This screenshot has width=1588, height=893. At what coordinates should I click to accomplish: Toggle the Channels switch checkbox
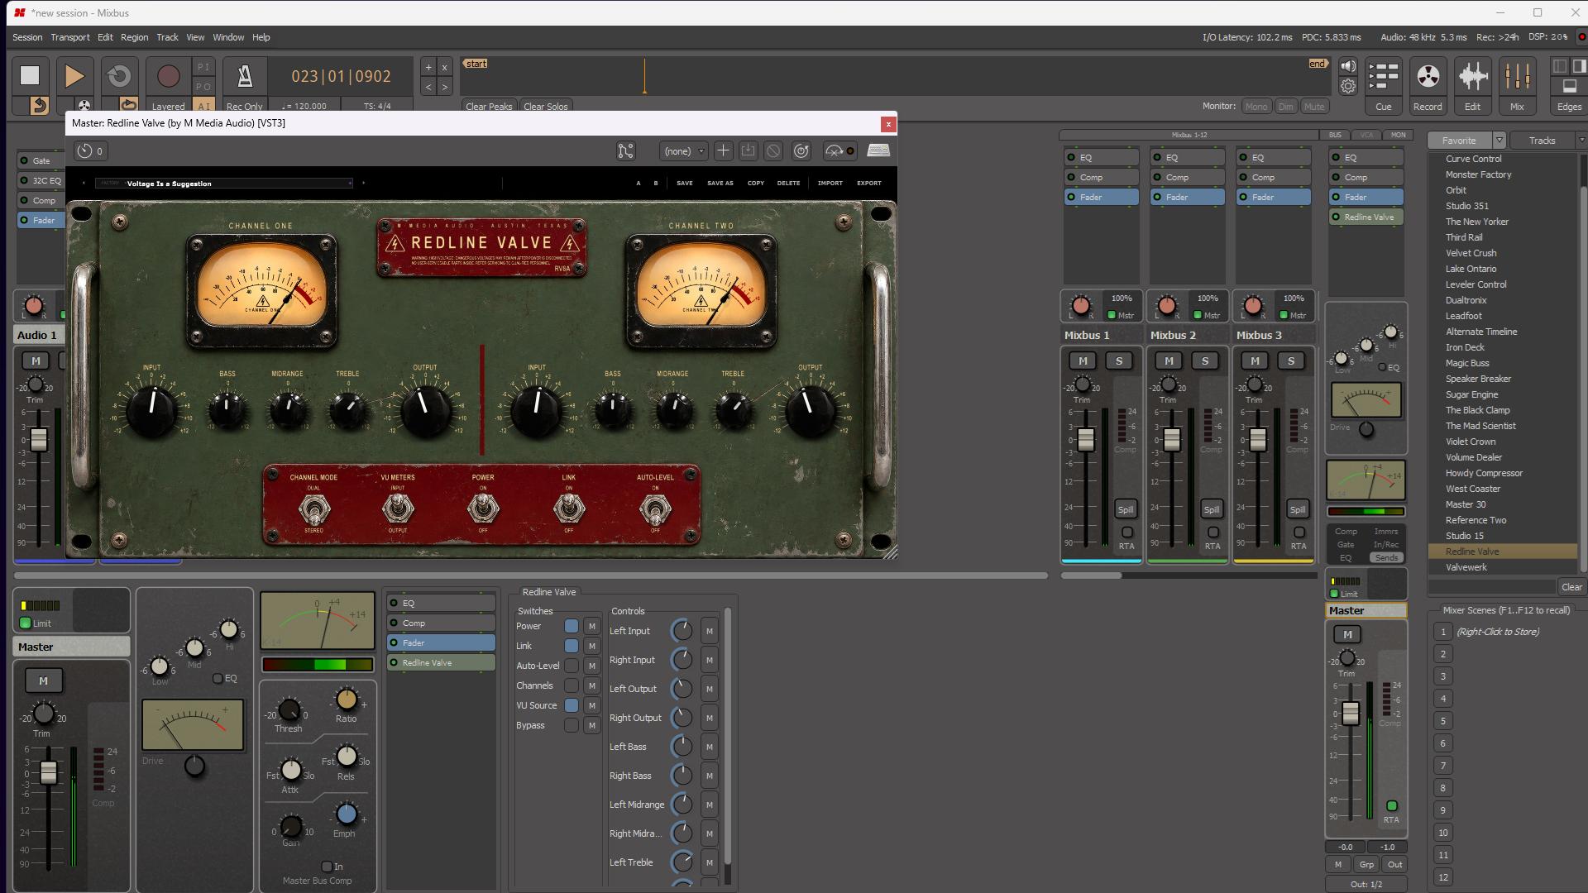[x=572, y=685]
